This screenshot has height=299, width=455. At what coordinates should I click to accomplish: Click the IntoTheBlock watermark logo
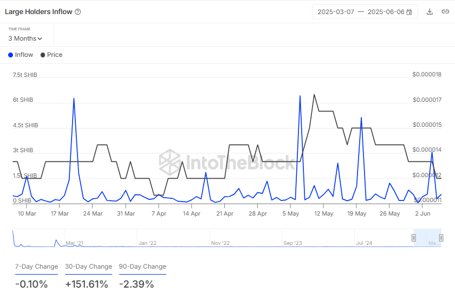(170, 160)
